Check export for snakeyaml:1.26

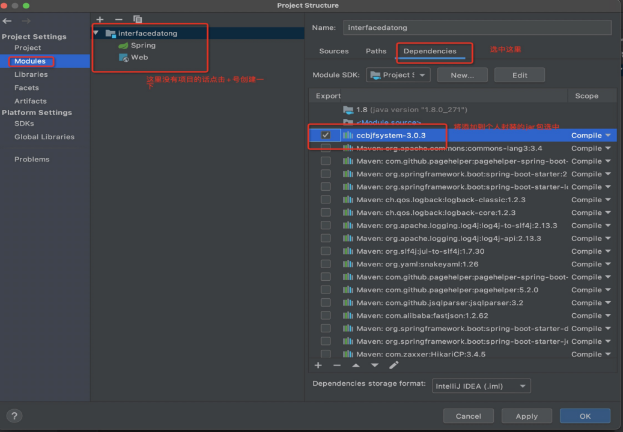pos(326,264)
